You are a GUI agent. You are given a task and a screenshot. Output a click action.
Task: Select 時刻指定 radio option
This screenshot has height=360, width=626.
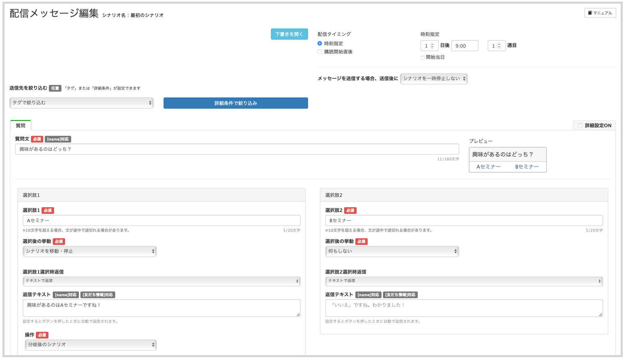320,43
